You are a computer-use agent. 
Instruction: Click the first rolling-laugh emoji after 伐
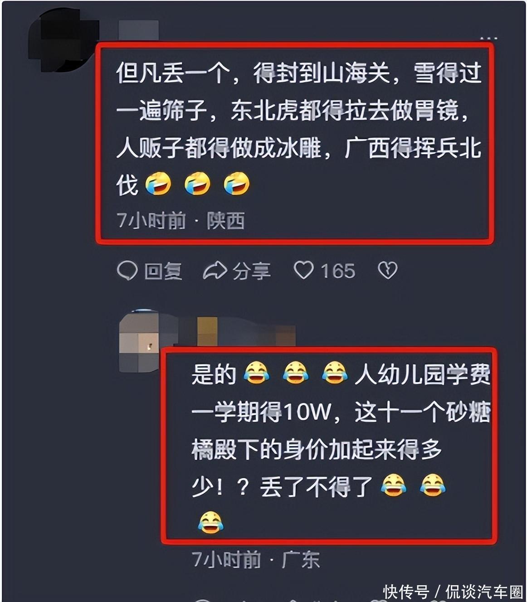pyautogui.click(x=158, y=184)
